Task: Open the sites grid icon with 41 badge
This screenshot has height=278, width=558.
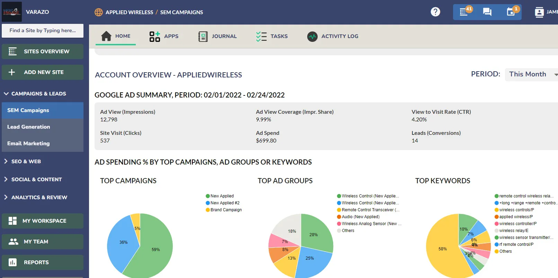Action: pyautogui.click(x=463, y=12)
